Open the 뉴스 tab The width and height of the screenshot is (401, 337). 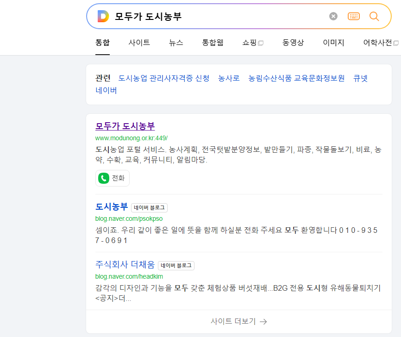[x=176, y=43]
